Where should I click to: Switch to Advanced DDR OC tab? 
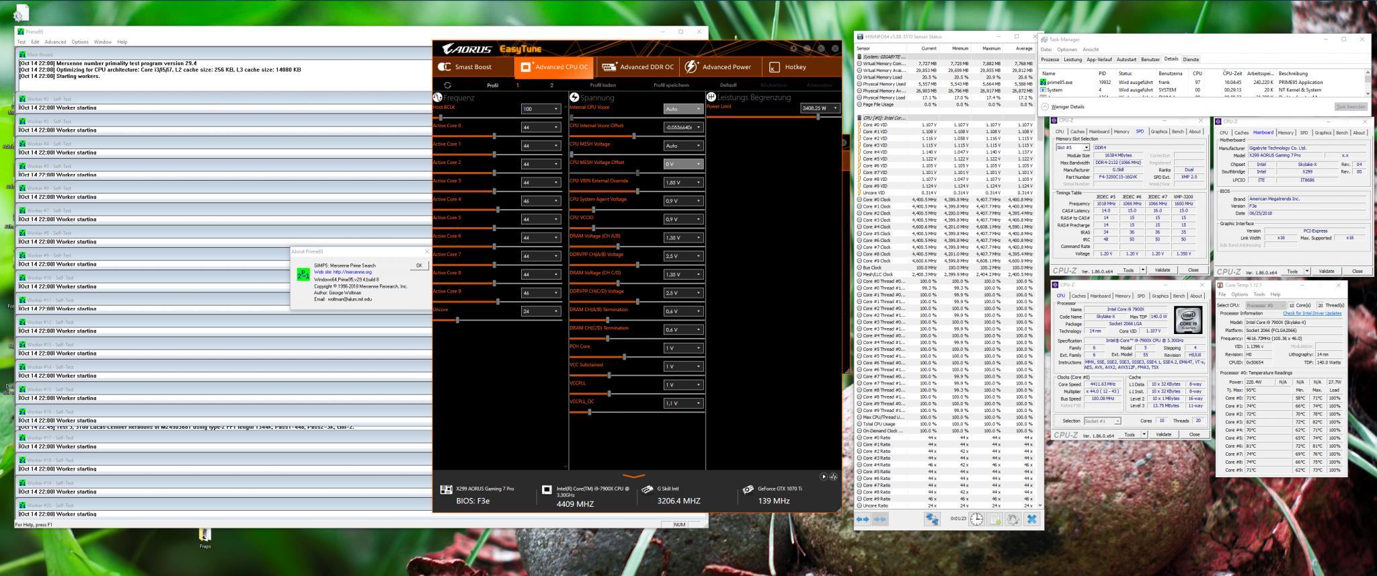click(x=638, y=67)
